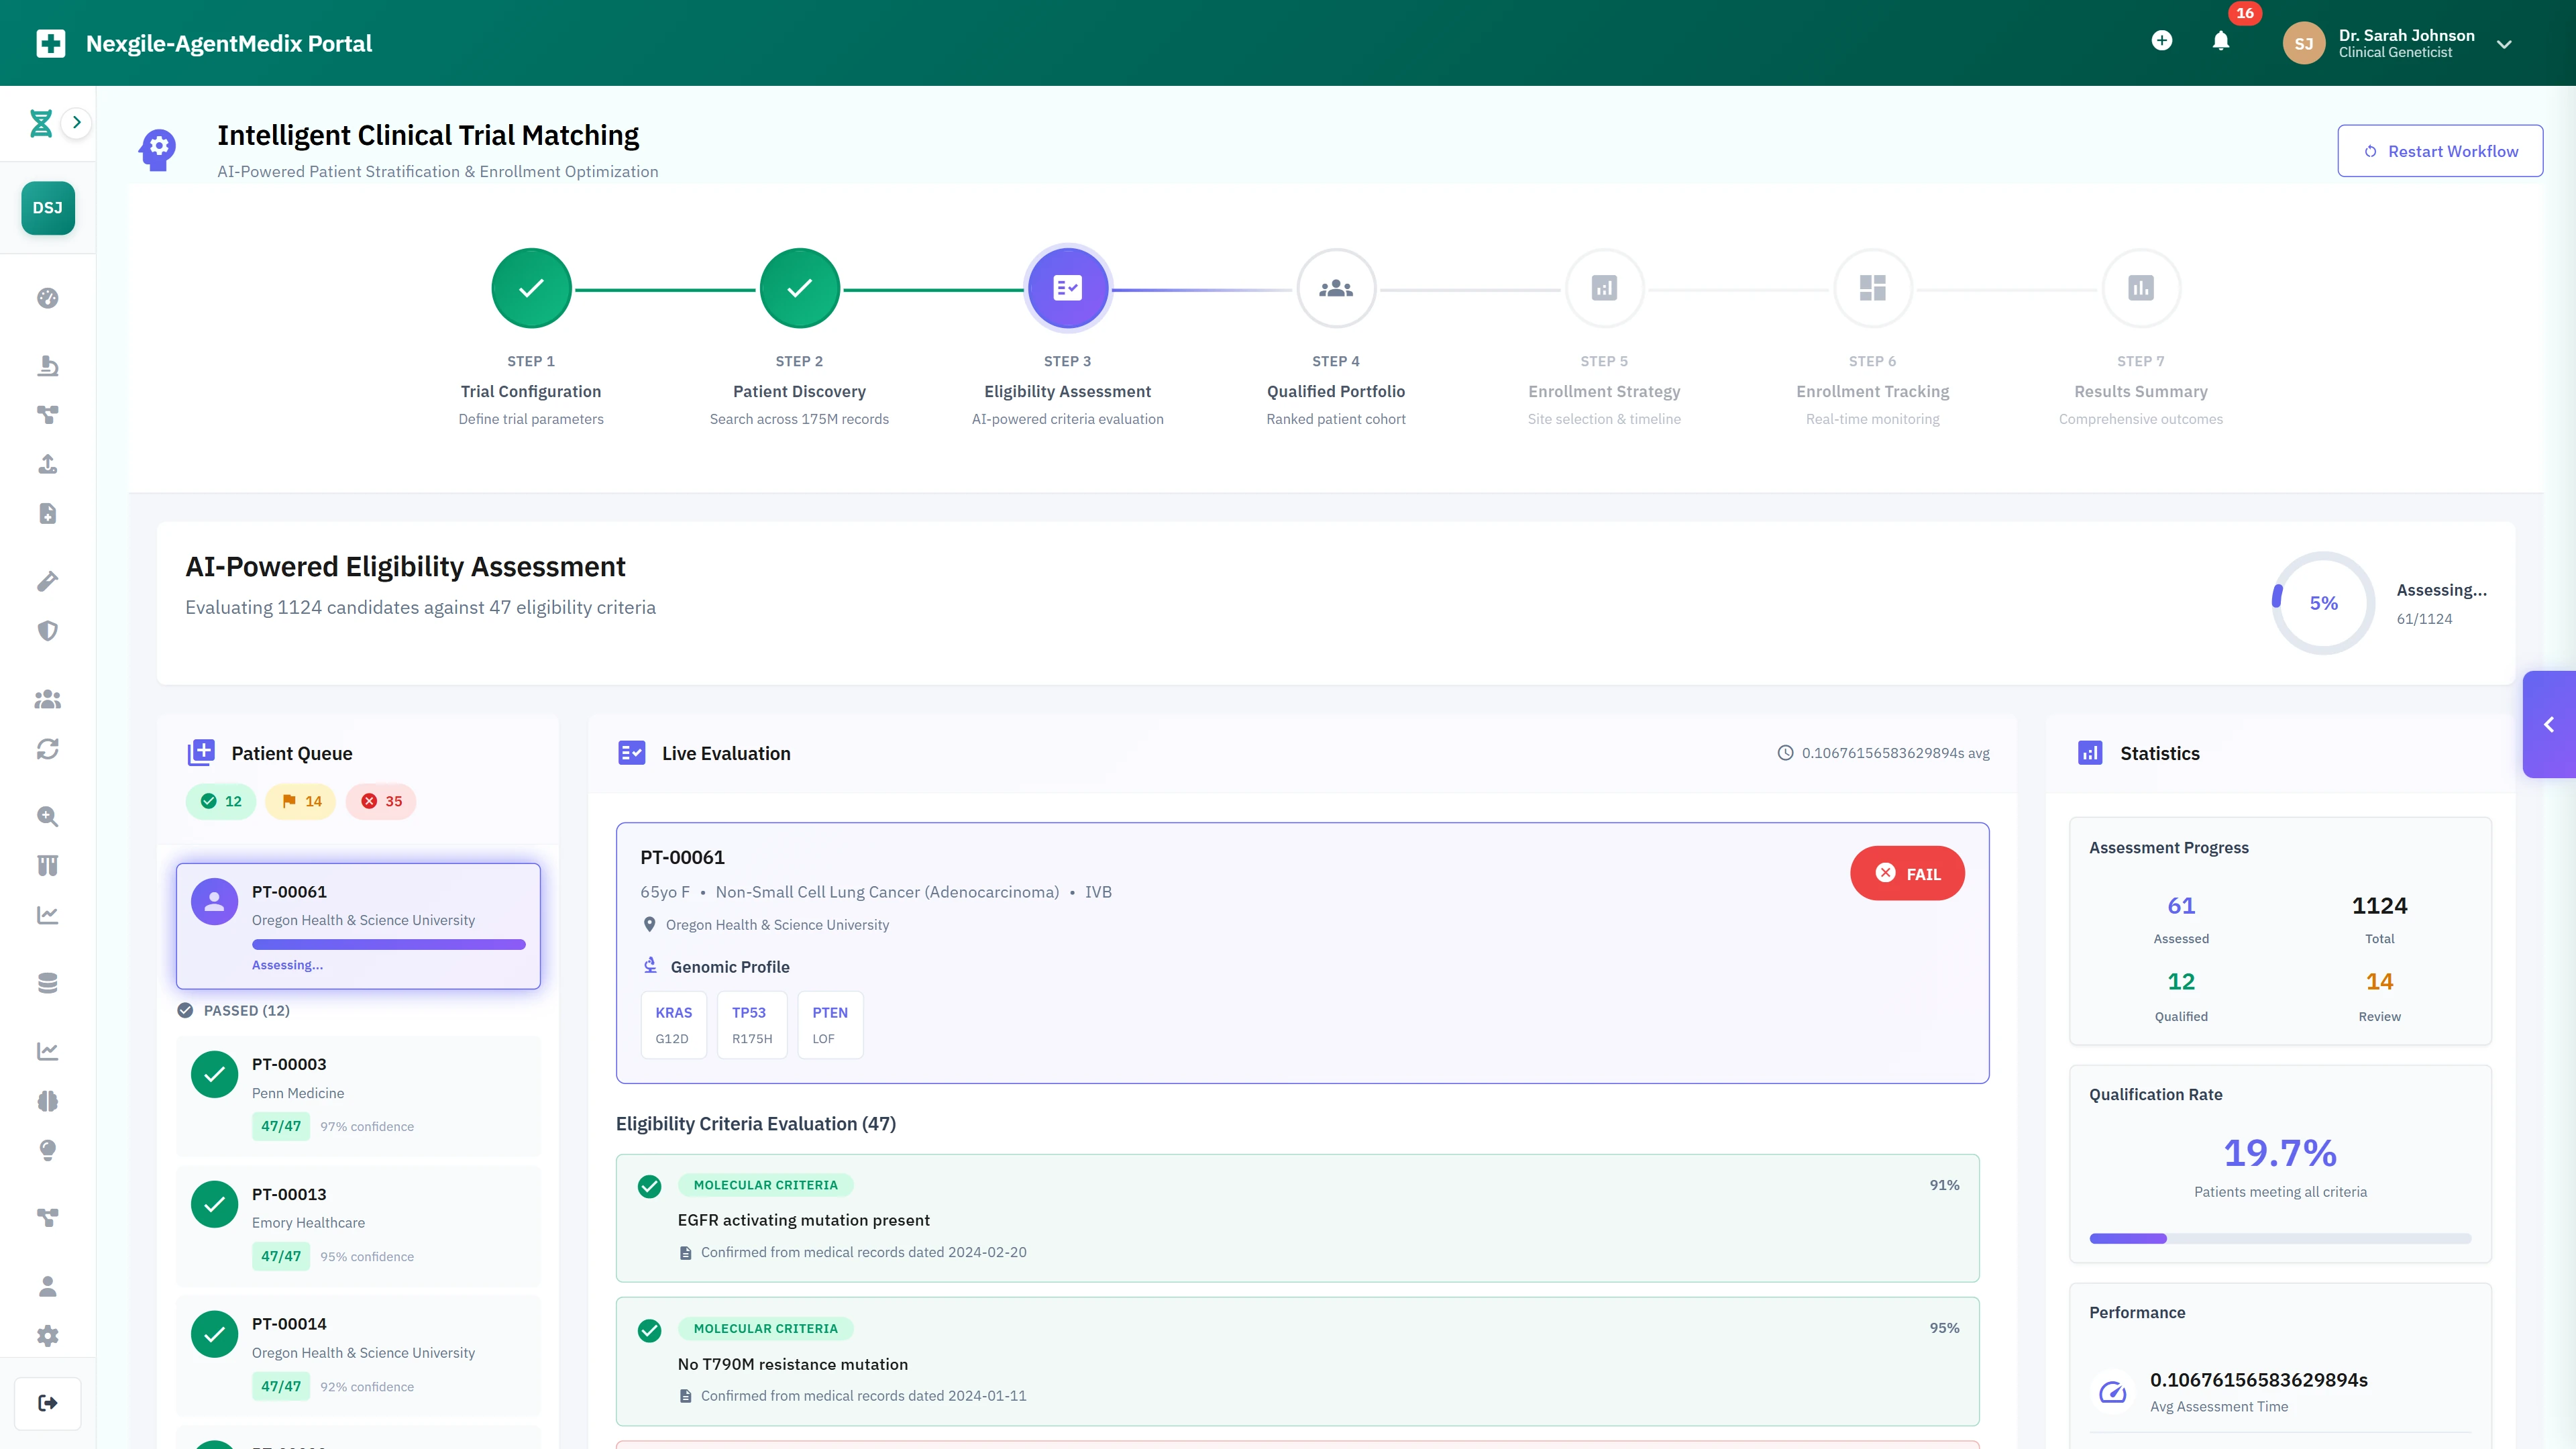Collapse the PASSED (12) patient section

233,1010
